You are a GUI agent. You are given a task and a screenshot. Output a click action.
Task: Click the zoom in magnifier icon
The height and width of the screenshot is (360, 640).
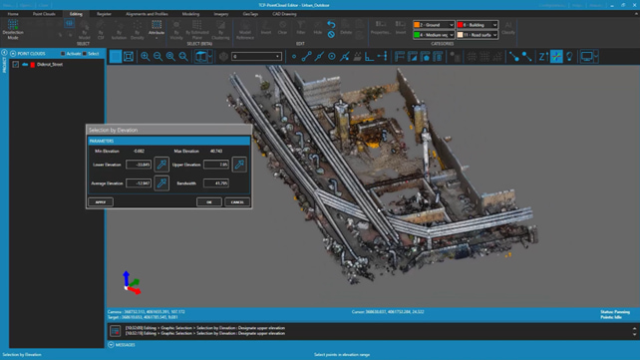coord(145,56)
